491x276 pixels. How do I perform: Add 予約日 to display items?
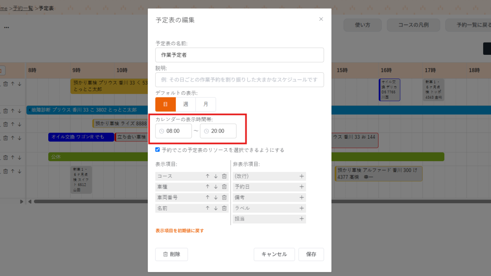tap(302, 187)
